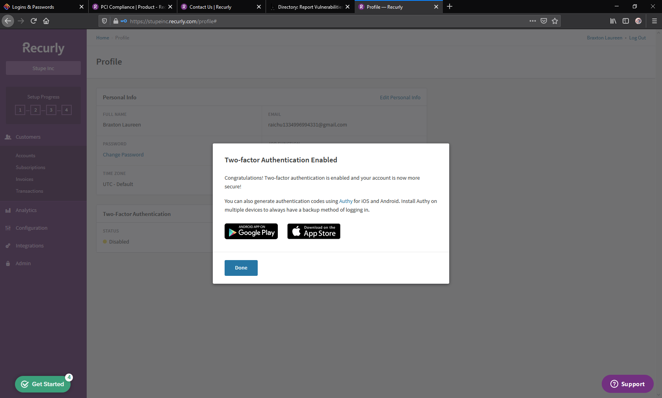The height and width of the screenshot is (398, 662).
Task: Click the Stupe Inc site button
Action: pos(43,68)
